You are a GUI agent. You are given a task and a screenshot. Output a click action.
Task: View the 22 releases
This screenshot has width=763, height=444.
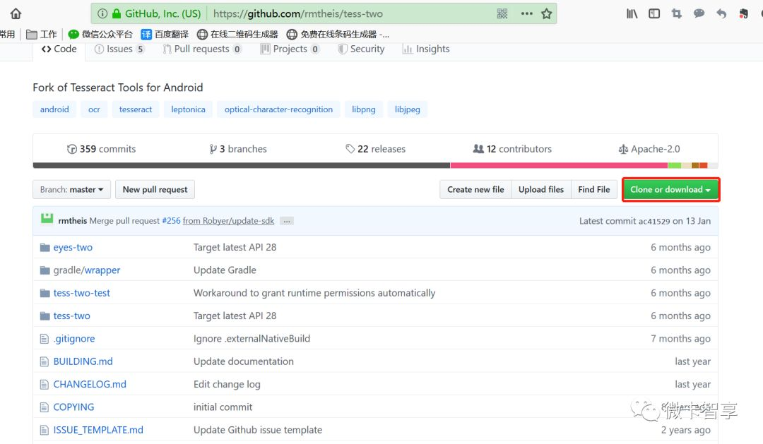click(375, 149)
